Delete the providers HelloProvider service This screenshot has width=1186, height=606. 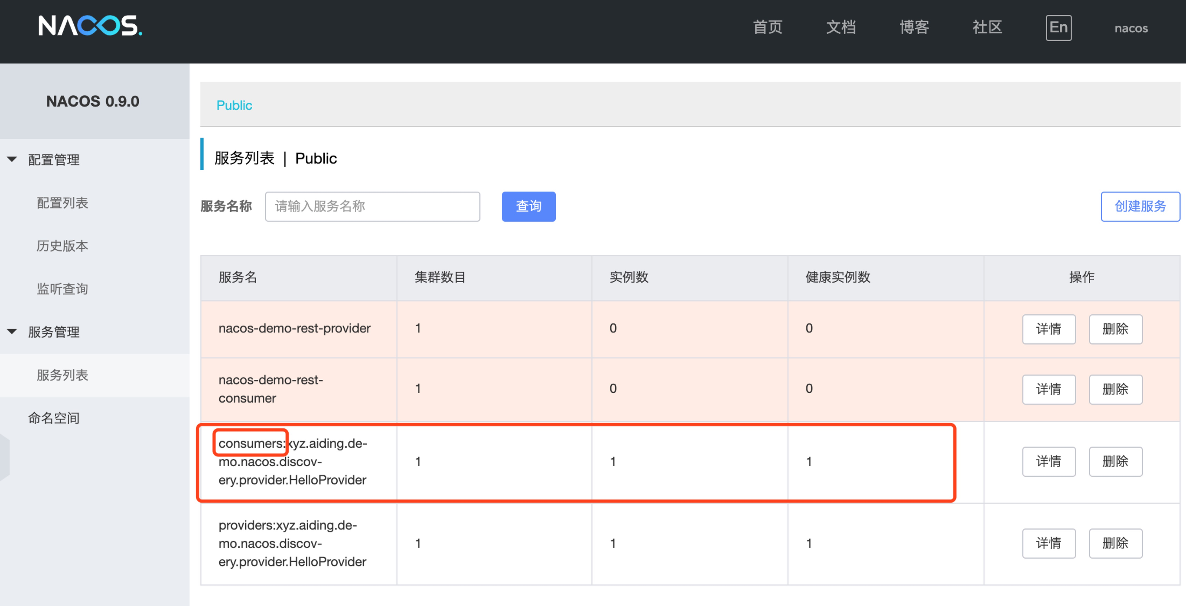coord(1115,543)
